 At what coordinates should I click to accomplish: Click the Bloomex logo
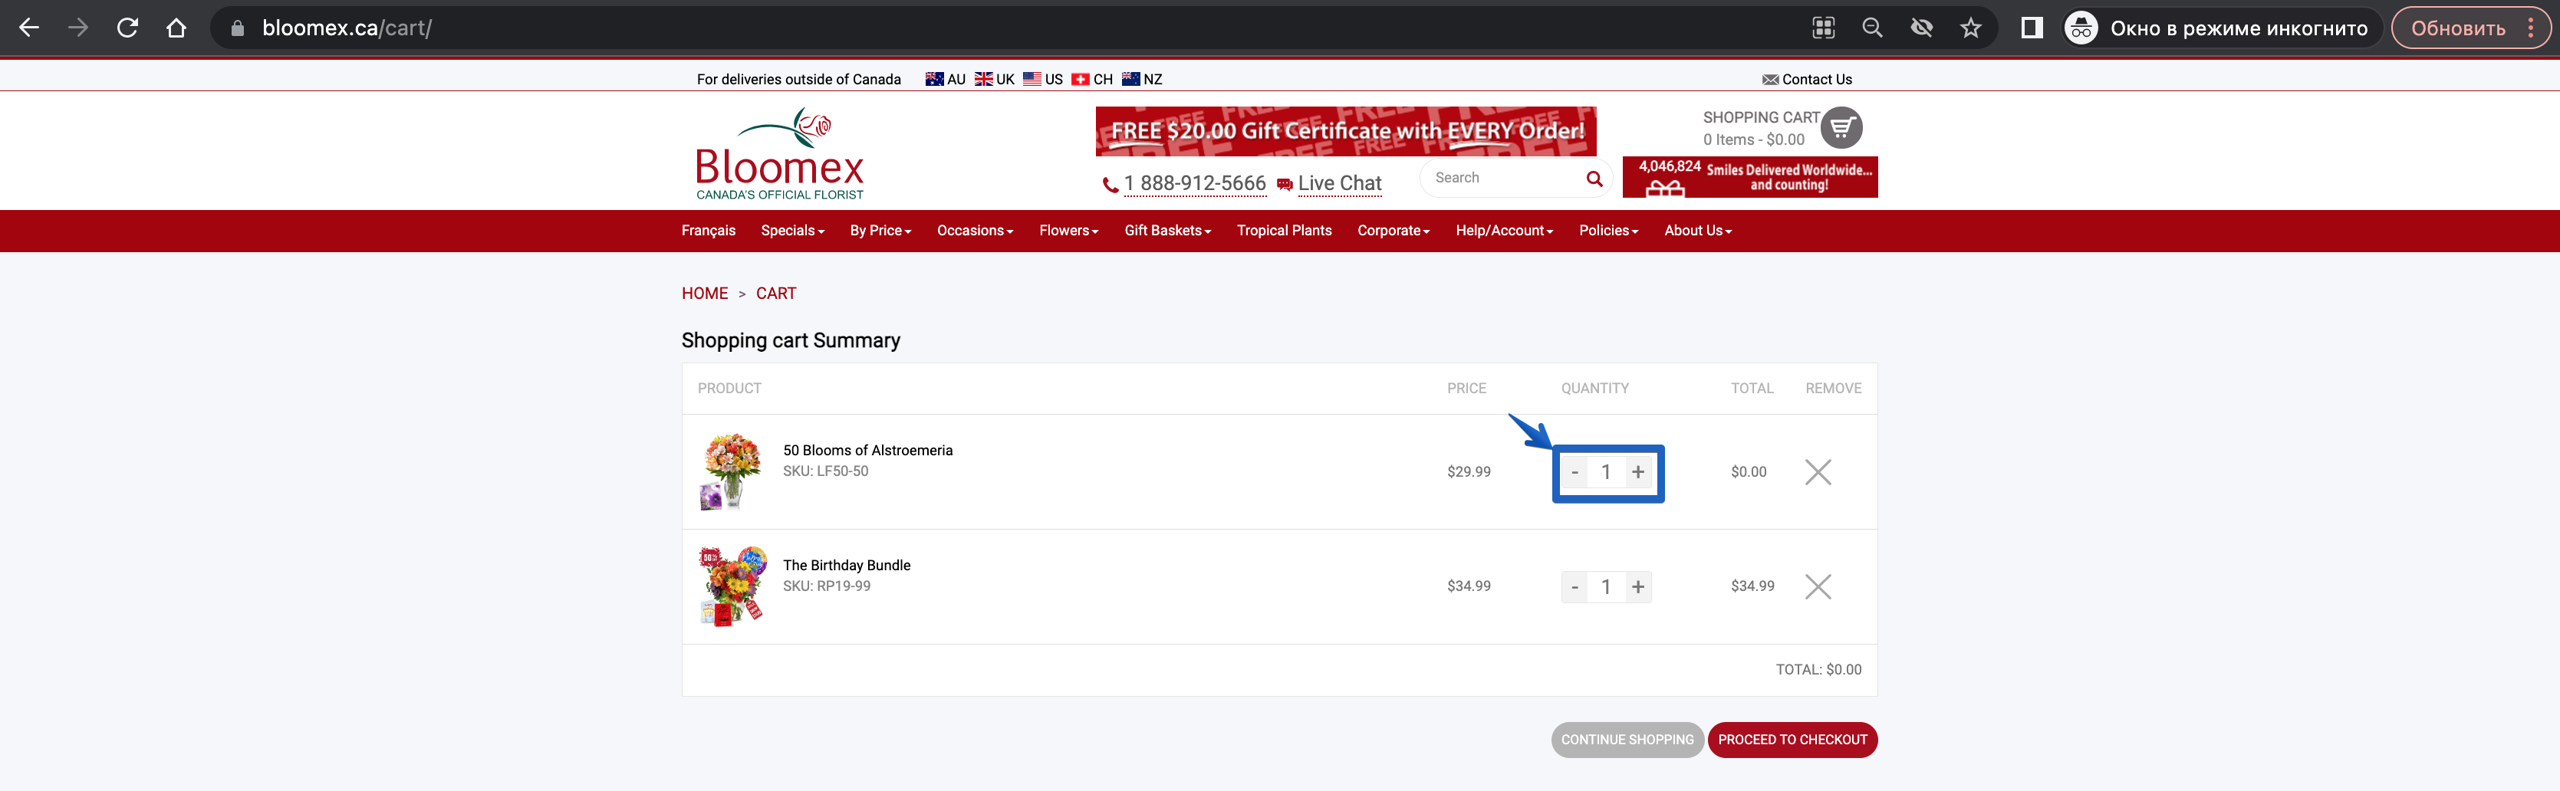point(779,154)
